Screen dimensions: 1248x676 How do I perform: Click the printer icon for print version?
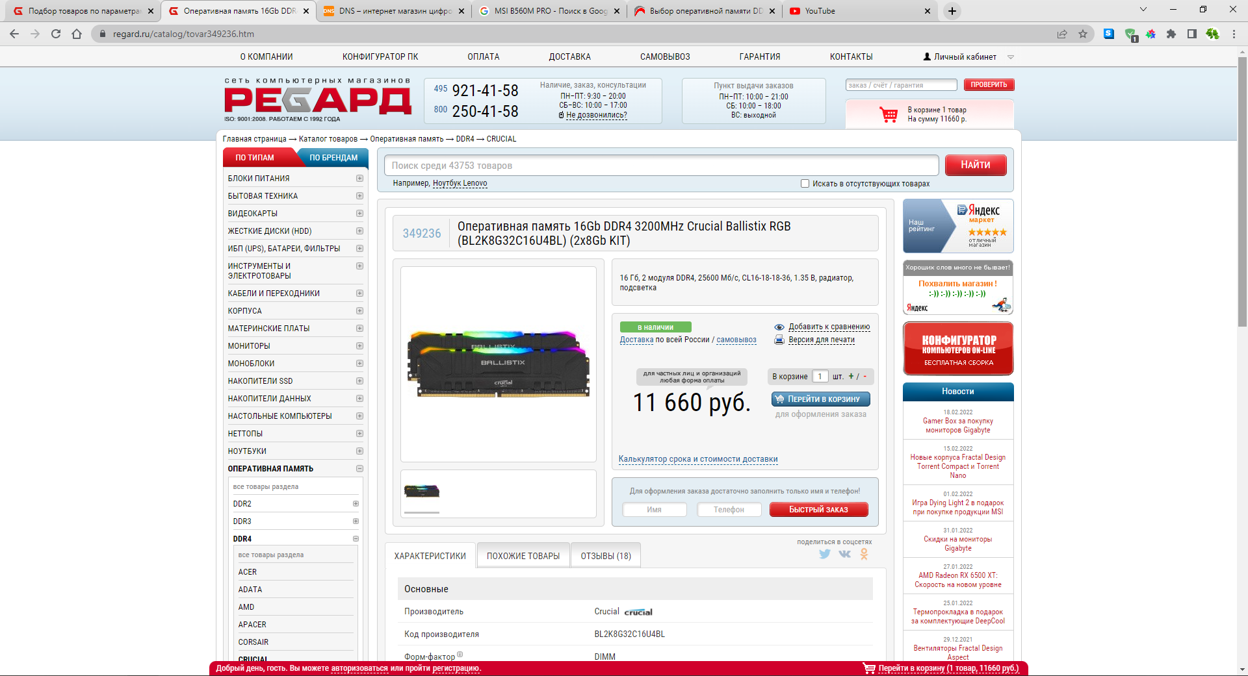click(779, 340)
